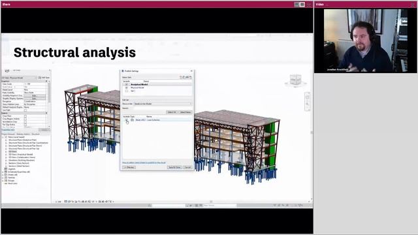
Task: Collapse the Graphics section in Properties
Action: click(x=46, y=81)
